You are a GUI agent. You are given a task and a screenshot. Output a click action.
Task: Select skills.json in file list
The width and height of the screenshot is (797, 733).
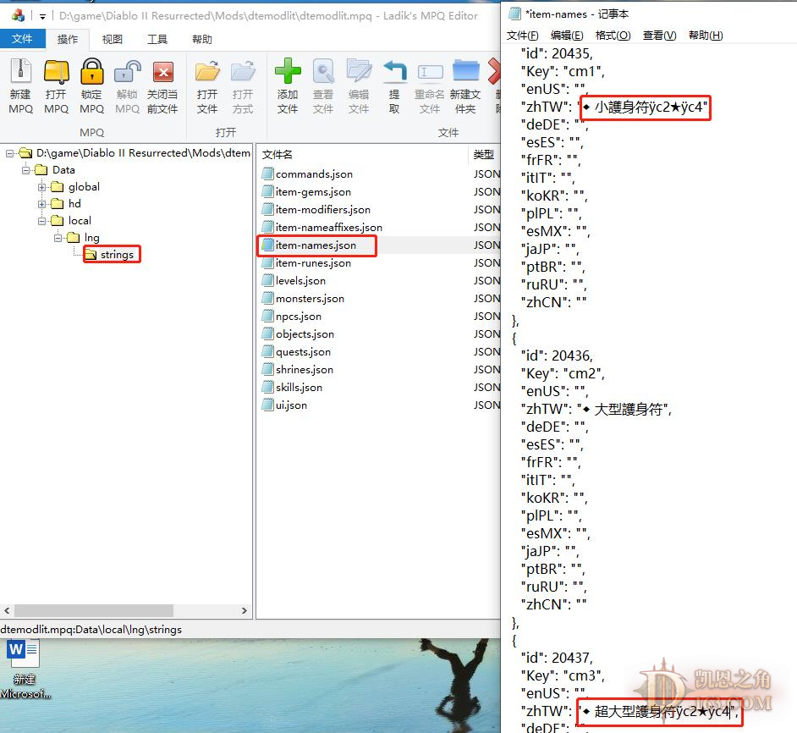click(299, 388)
